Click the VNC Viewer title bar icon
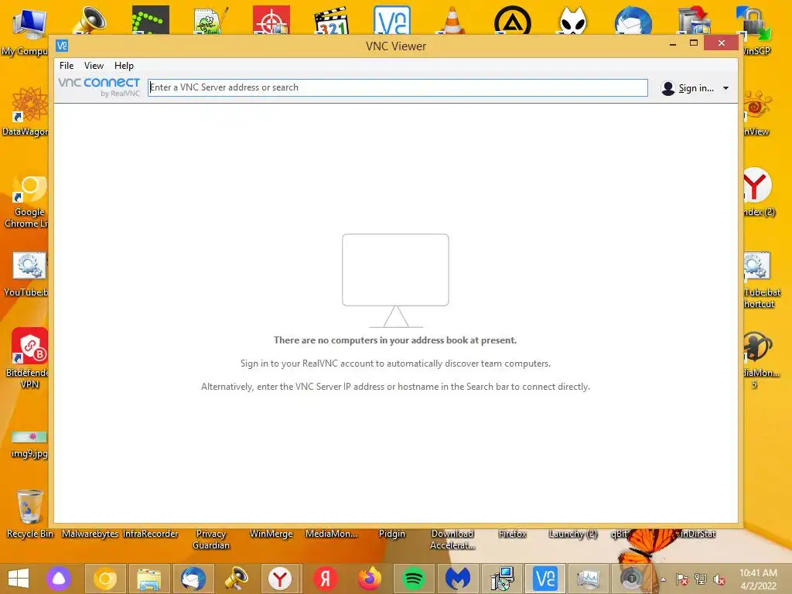Viewport: 792px width, 594px height. pyautogui.click(x=62, y=46)
